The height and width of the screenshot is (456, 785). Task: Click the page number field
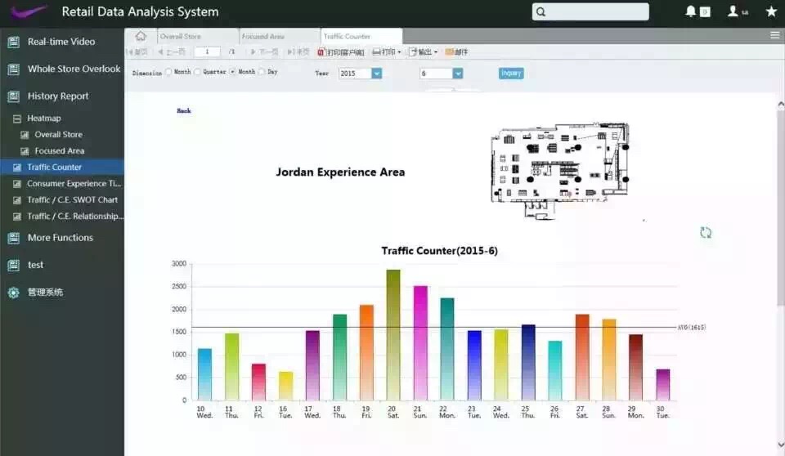207,51
